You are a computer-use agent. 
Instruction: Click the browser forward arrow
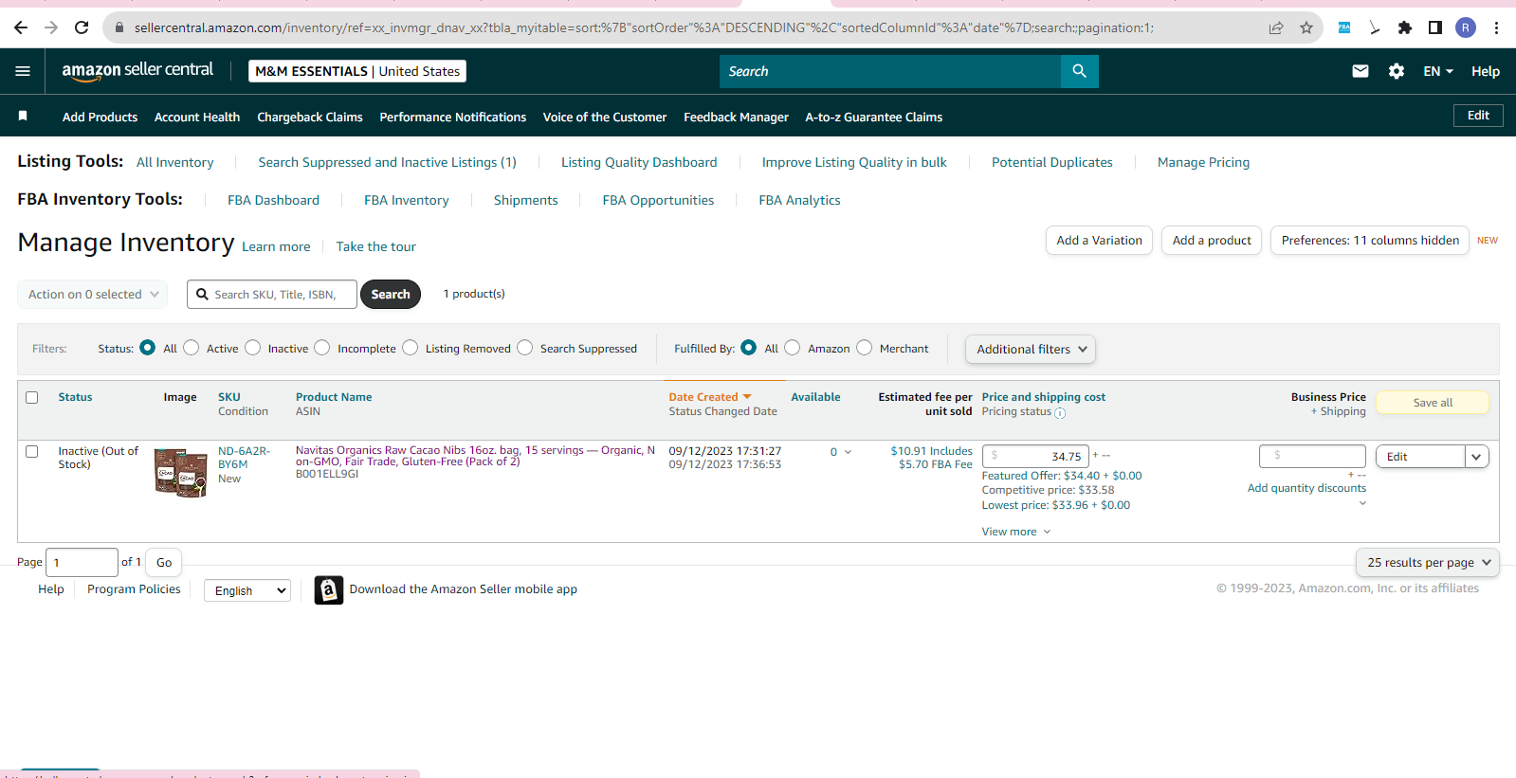[51, 27]
